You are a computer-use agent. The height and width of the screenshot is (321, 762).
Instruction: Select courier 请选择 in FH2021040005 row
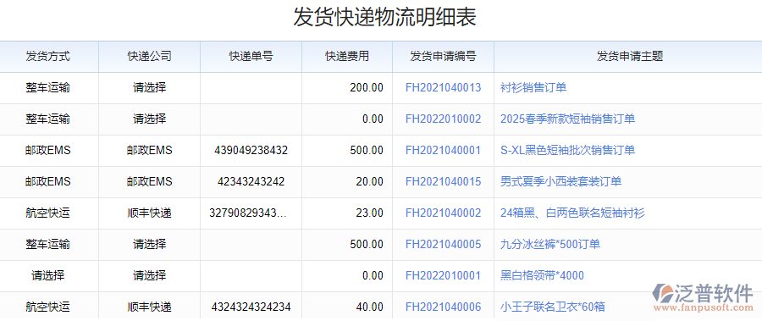(150, 244)
